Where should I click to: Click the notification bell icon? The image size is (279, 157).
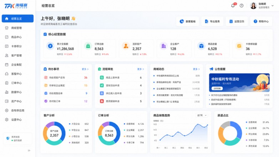point(233,6)
